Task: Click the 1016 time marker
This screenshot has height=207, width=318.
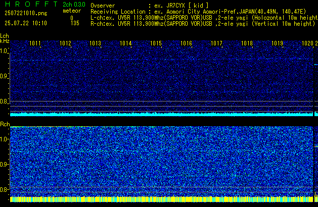Action: click(186, 43)
